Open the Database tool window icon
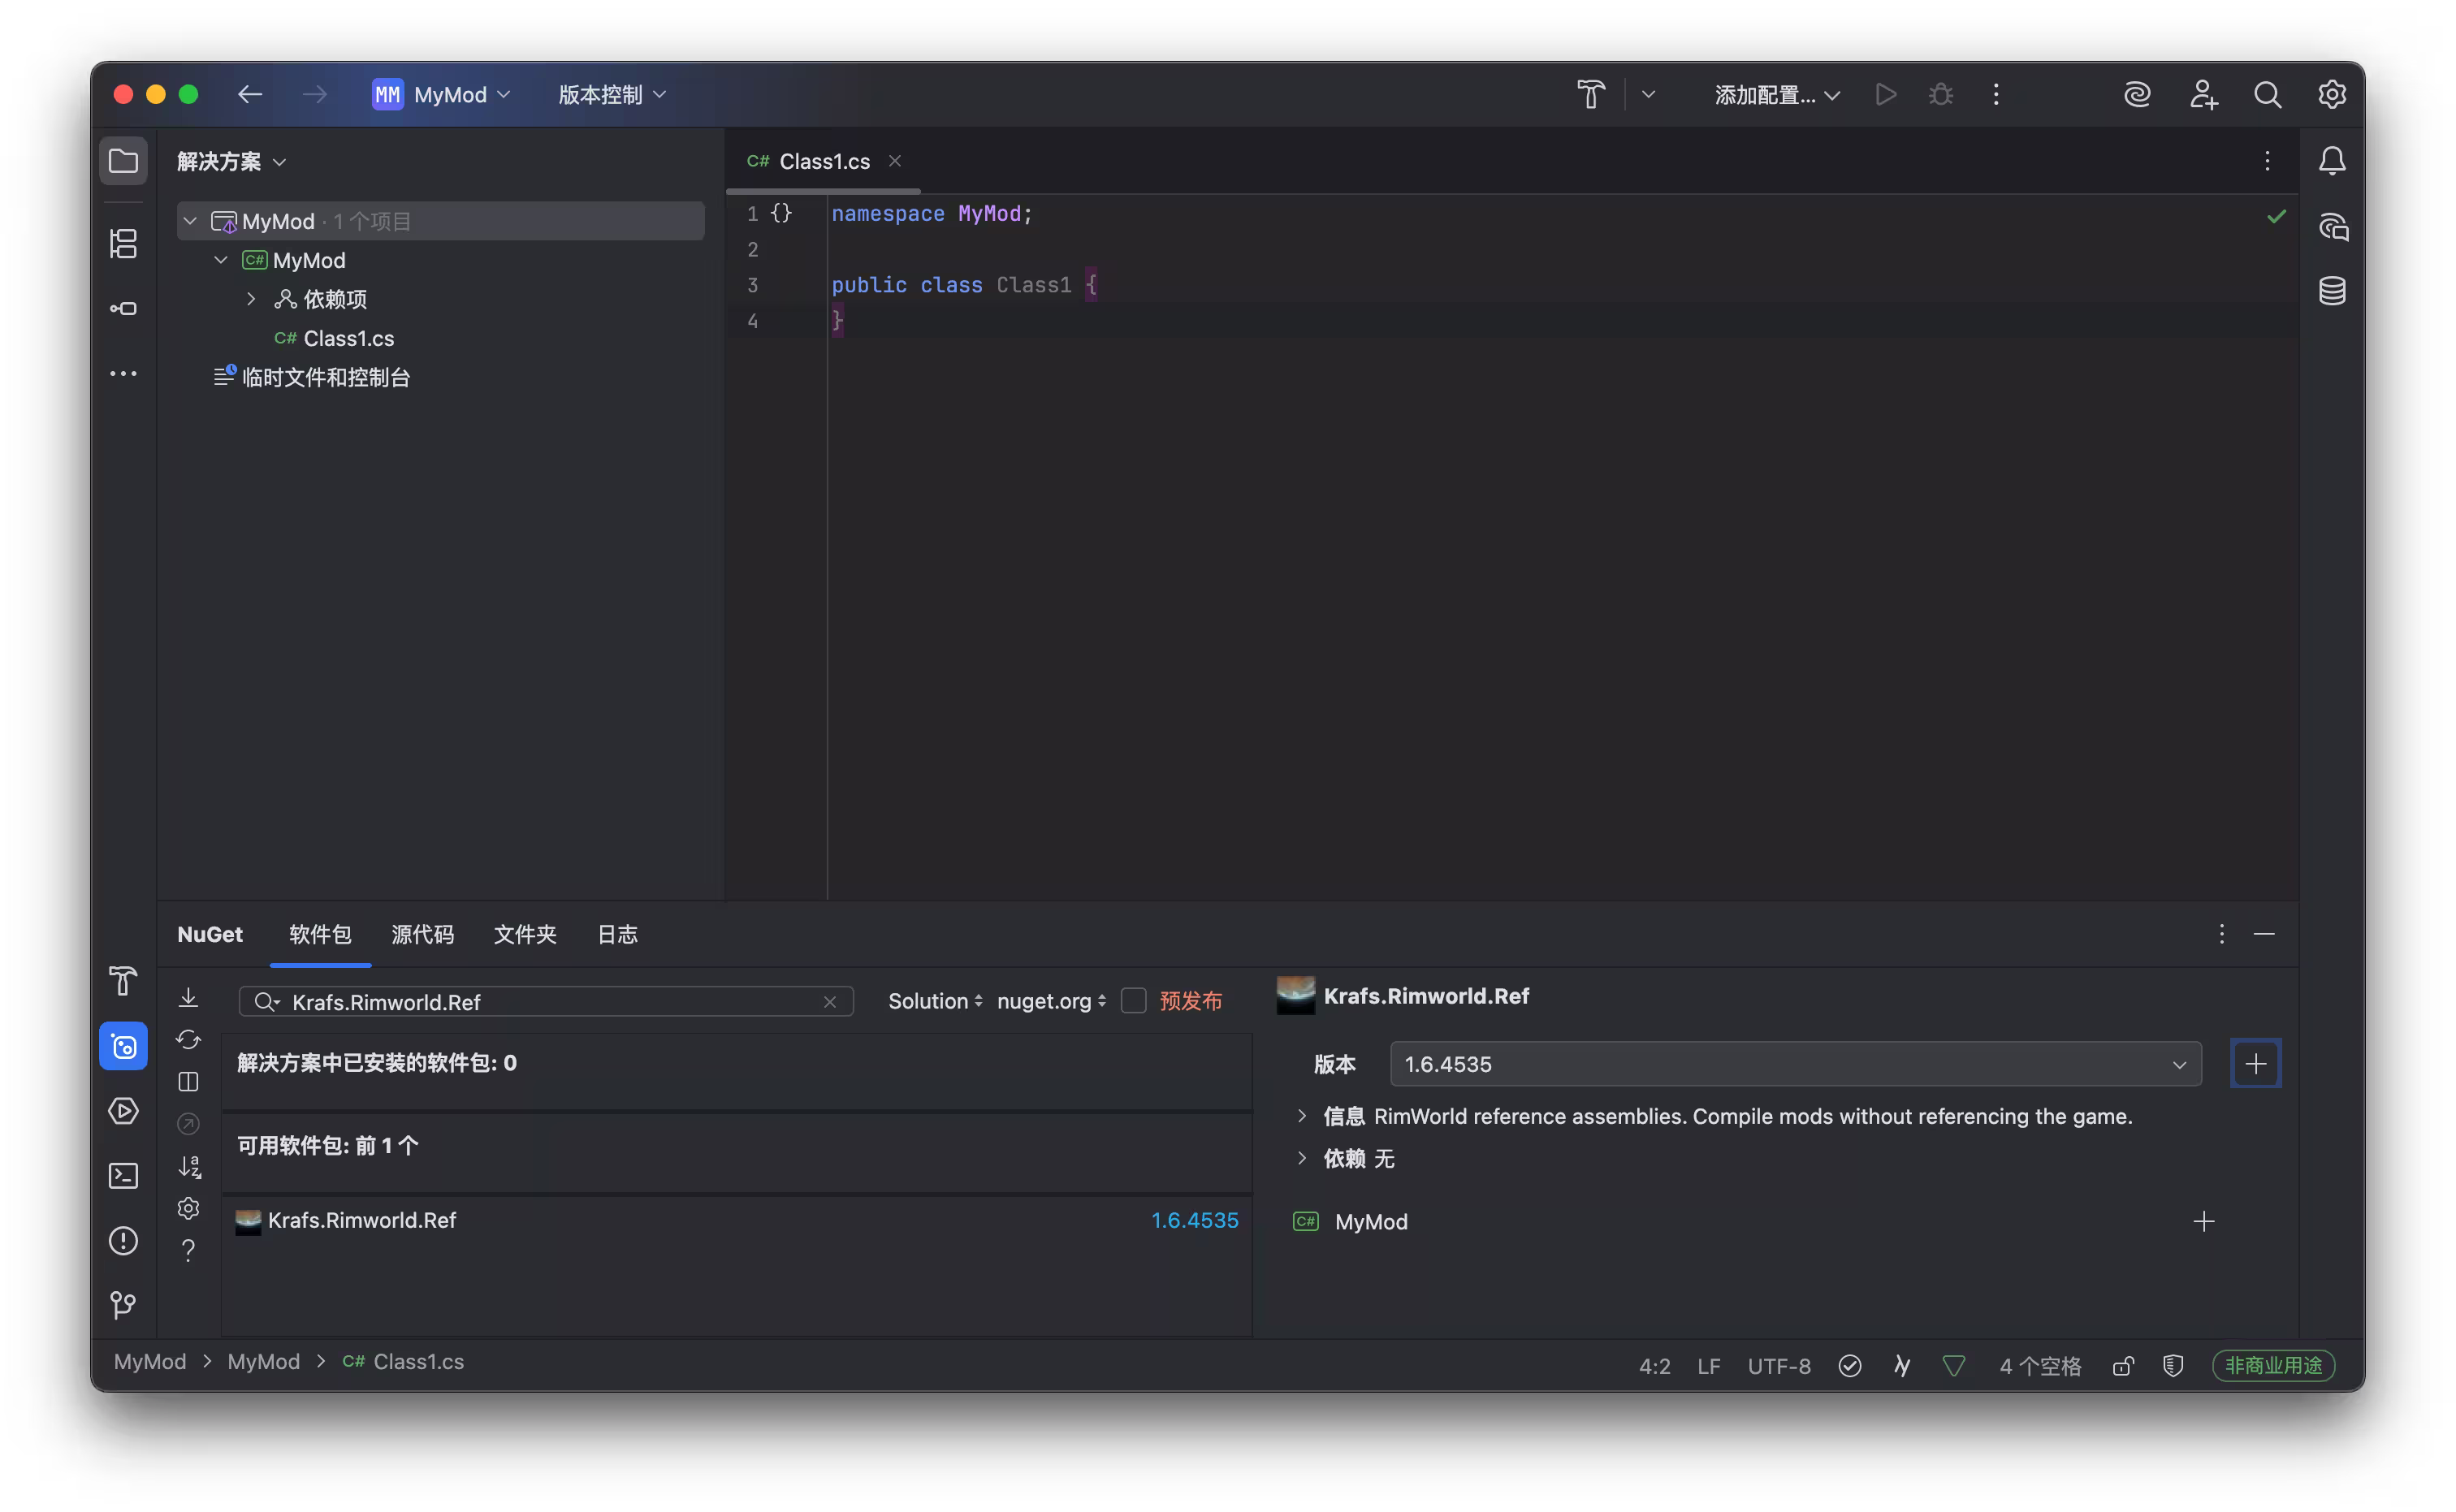This screenshot has height=1512, width=2456. point(2332,291)
